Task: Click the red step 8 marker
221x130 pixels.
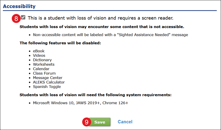Action: point(16,18)
